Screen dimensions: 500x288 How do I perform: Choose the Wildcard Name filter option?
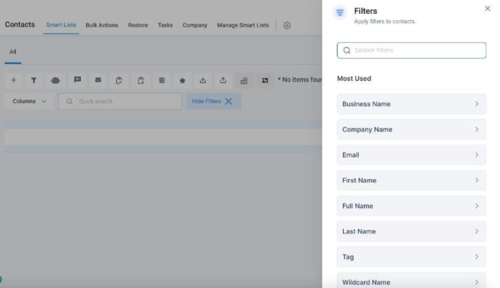(411, 280)
